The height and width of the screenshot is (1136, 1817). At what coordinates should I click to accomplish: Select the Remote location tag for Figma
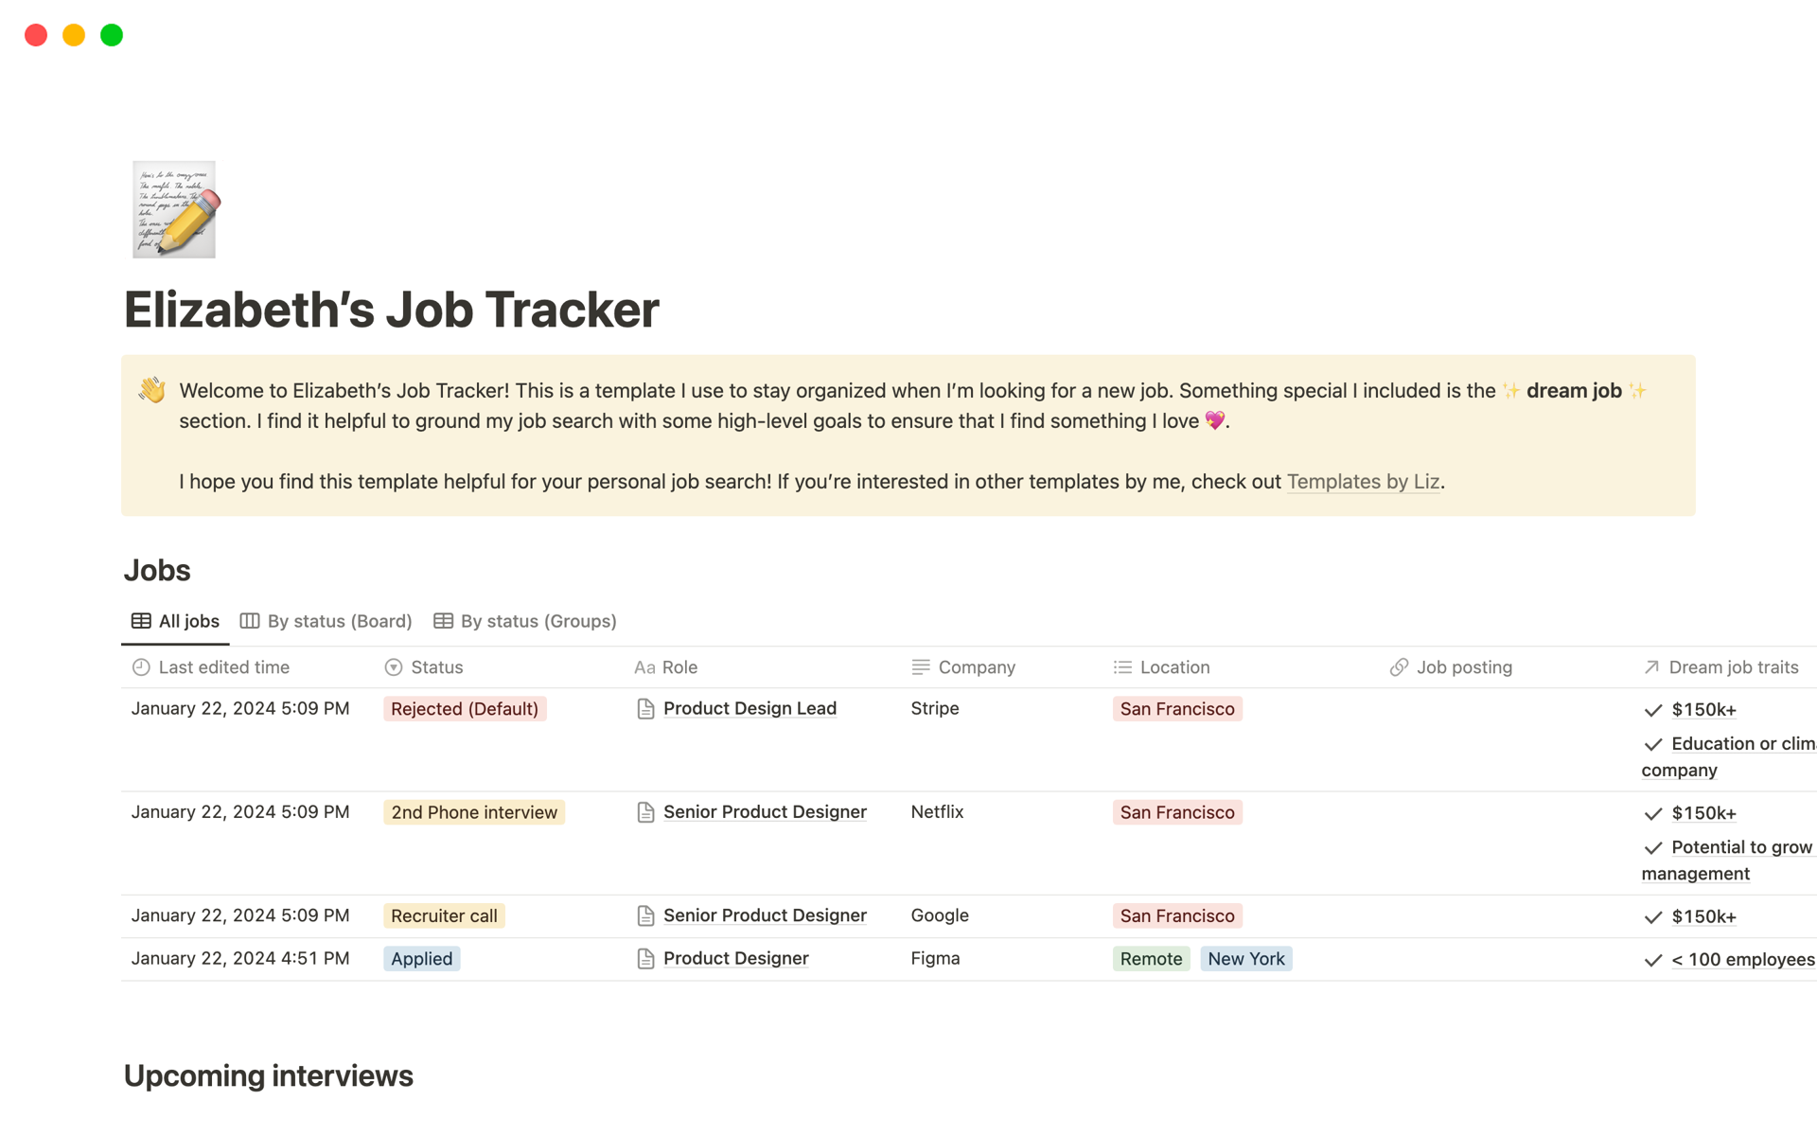pyautogui.click(x=1150, y=958)
